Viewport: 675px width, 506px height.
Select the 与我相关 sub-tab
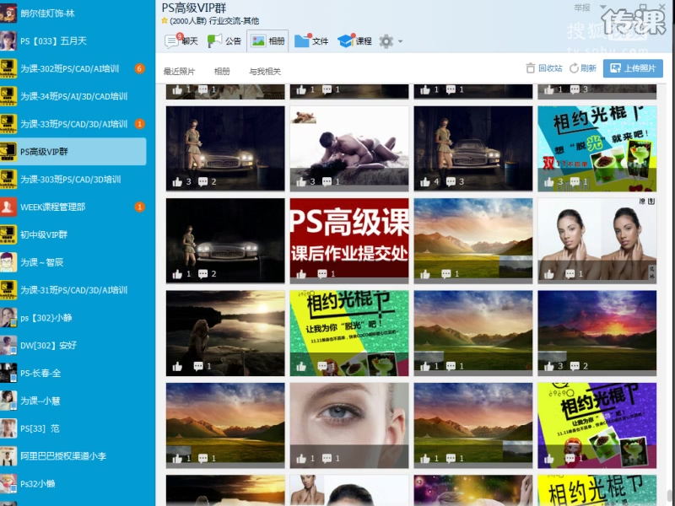(265, 71)
